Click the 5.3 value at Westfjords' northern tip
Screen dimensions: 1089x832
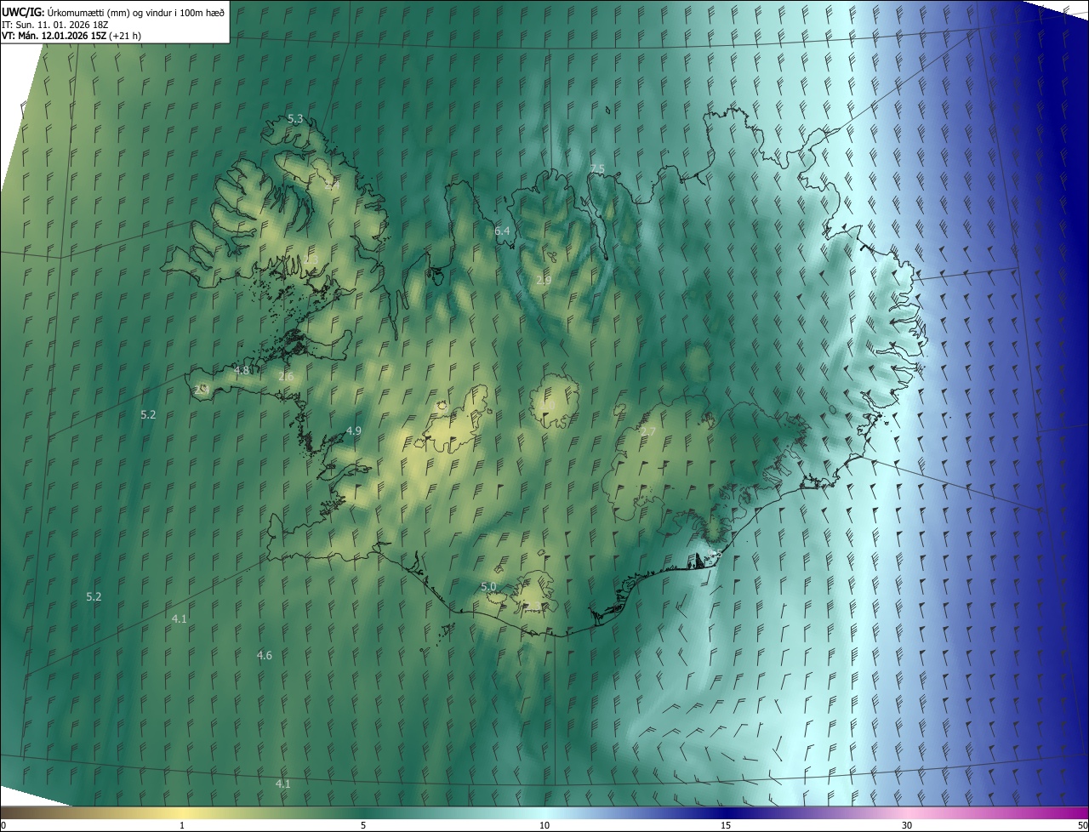point(295,119)
